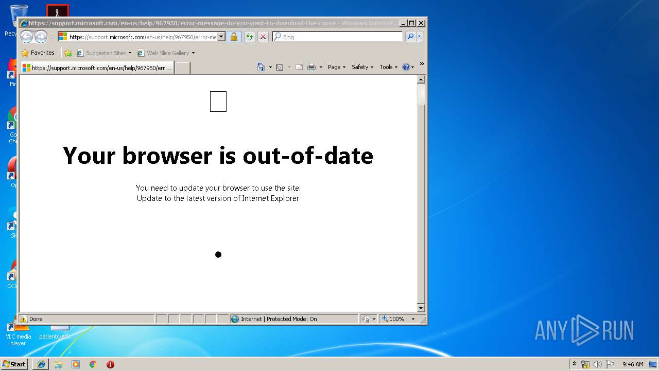Open Google Chrome from the taskbar

click(93, 364)
